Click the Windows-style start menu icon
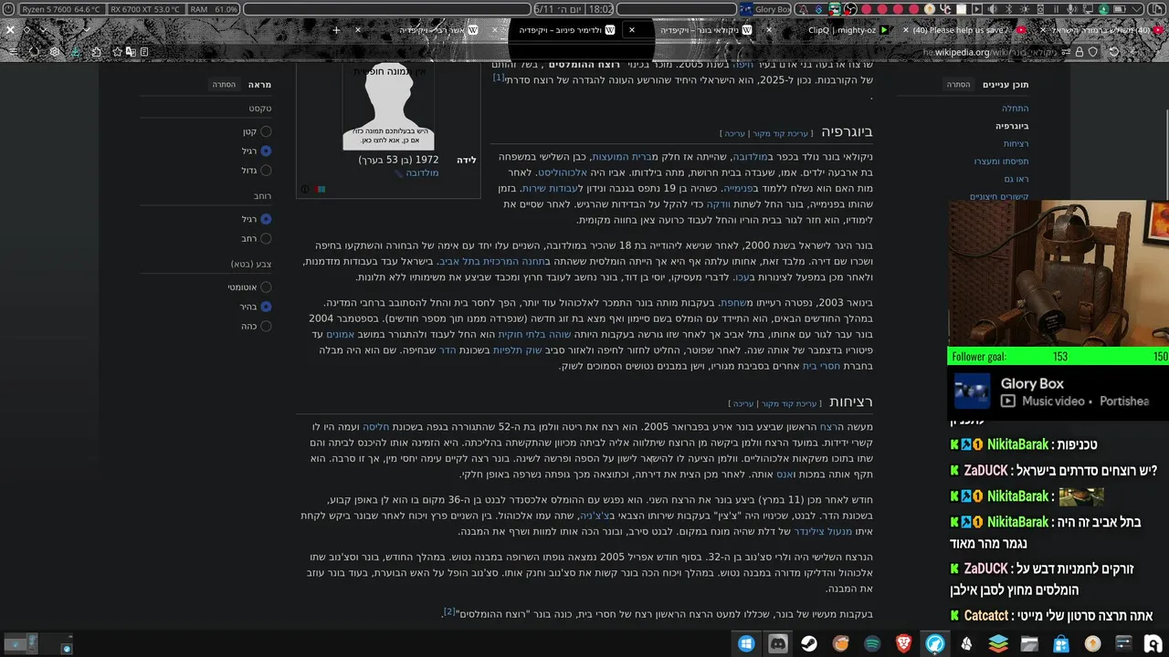 [746, 643]
